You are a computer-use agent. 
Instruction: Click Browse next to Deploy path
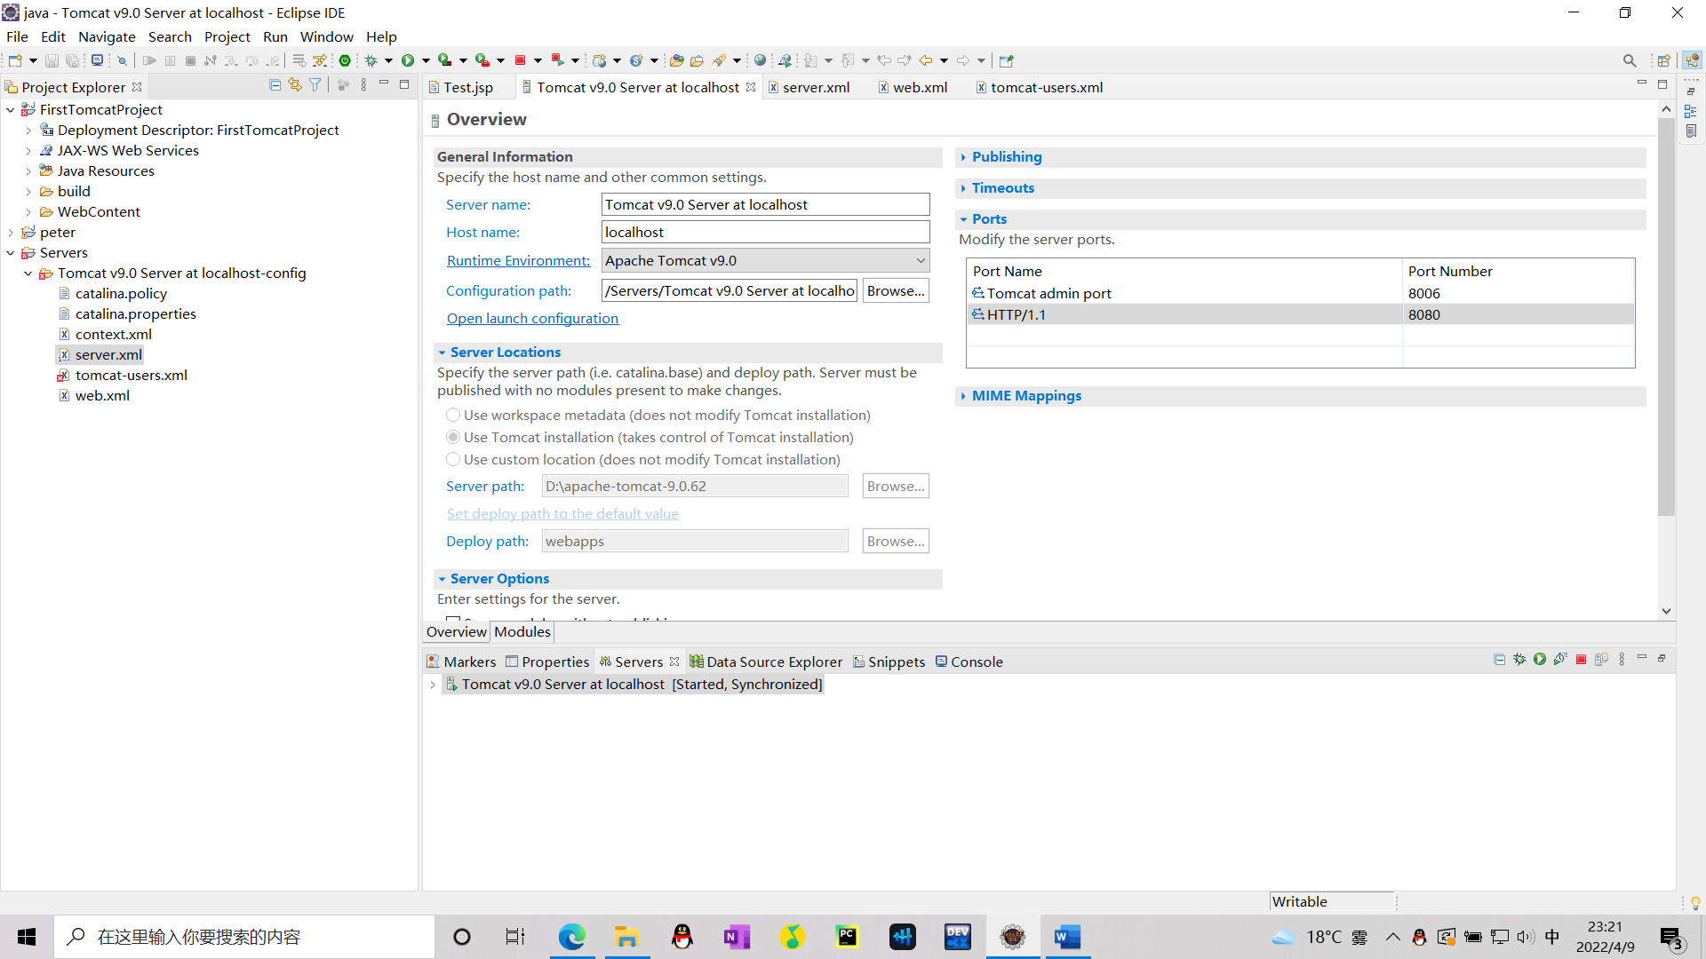tap(895, 541)
